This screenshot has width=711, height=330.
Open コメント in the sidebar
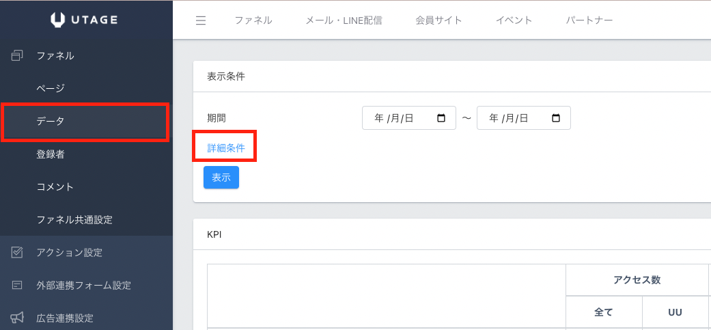click(55, 187)
